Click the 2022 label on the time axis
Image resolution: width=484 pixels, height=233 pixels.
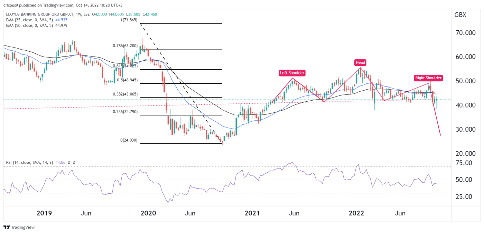coord(356,213)
